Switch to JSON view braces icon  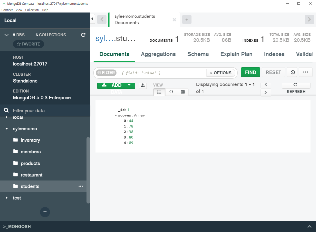[x=171, y=92]
